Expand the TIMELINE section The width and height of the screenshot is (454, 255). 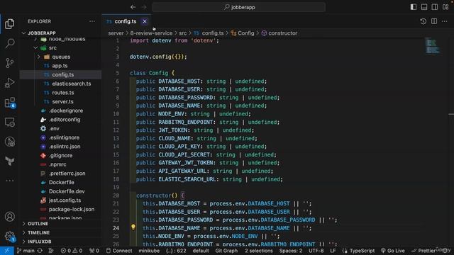click(x=38, y=232)
